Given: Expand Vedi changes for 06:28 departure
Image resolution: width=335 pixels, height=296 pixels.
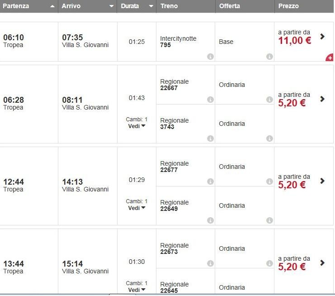Looking at the screenshot, I should click(x=137, y=126).
